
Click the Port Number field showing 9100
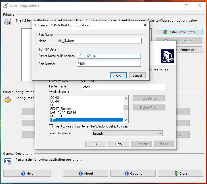(x=109, y=64)
